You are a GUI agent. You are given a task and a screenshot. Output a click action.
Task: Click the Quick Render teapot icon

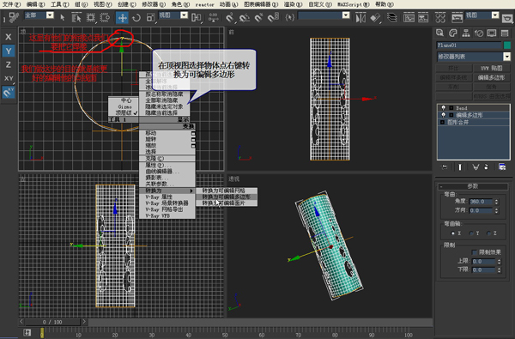tap(507, 17)
